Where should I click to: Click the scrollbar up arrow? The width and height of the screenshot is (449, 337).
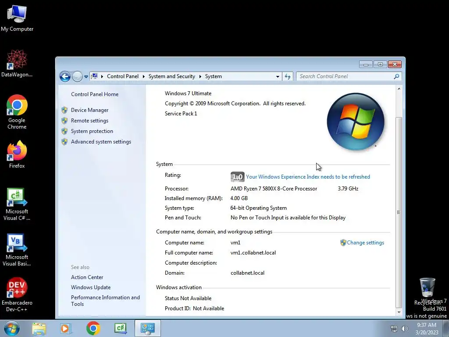click(399, 89)
